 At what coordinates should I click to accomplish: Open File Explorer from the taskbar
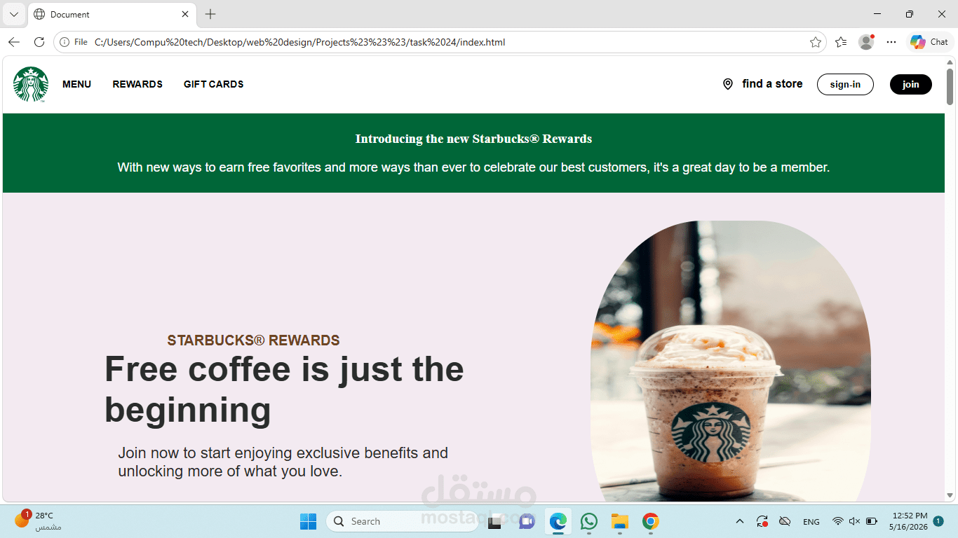click(620, 521)
